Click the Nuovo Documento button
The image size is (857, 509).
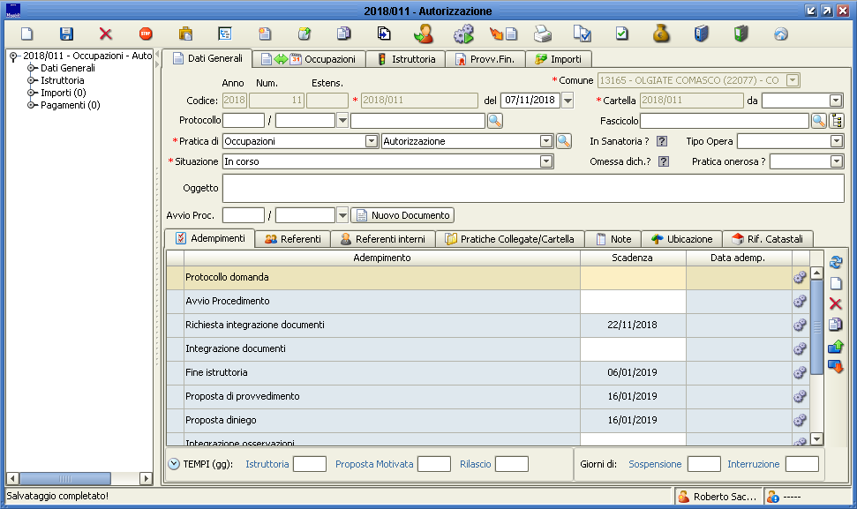pos(403,215)
